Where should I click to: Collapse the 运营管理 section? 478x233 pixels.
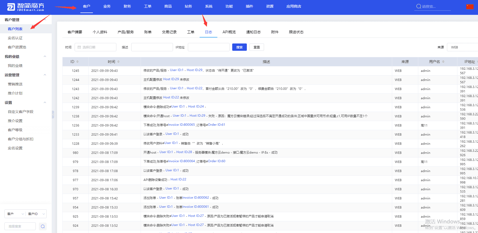(45, 75)
